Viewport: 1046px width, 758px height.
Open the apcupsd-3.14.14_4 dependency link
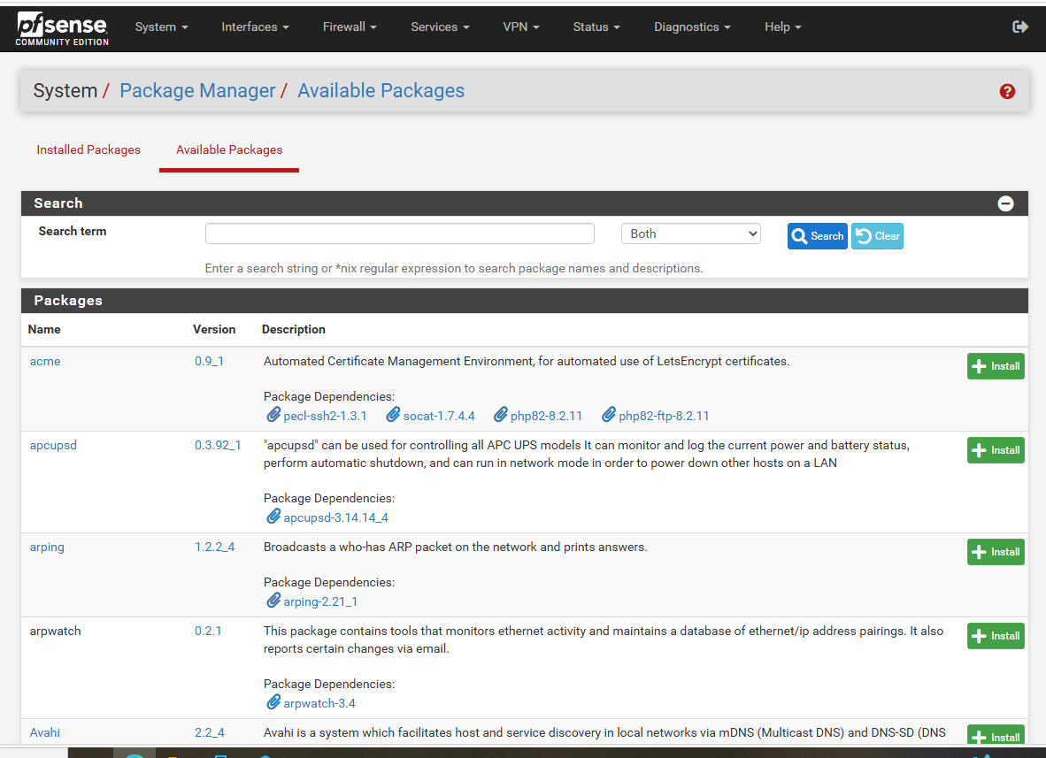point(335,517)
